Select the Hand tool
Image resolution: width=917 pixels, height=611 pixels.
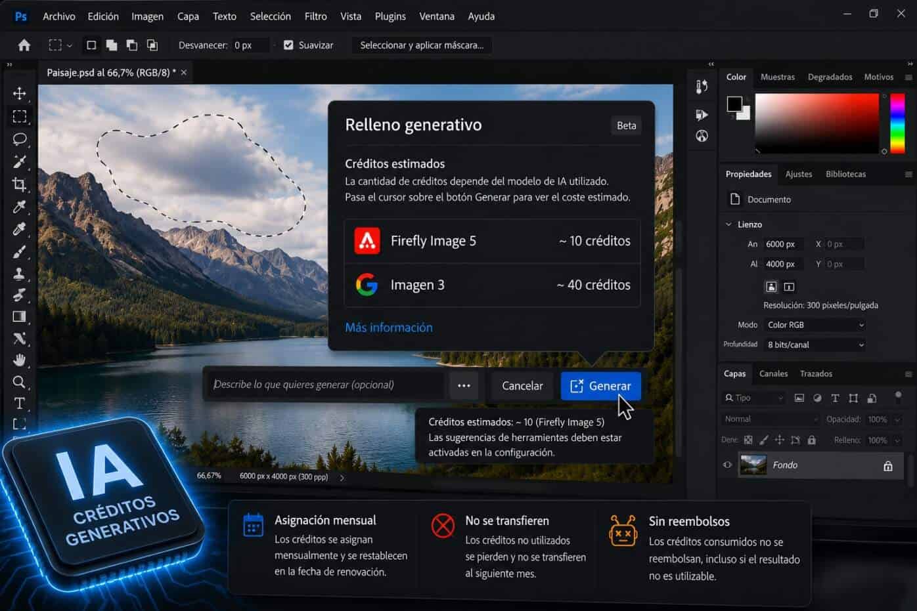pos(20,360)
